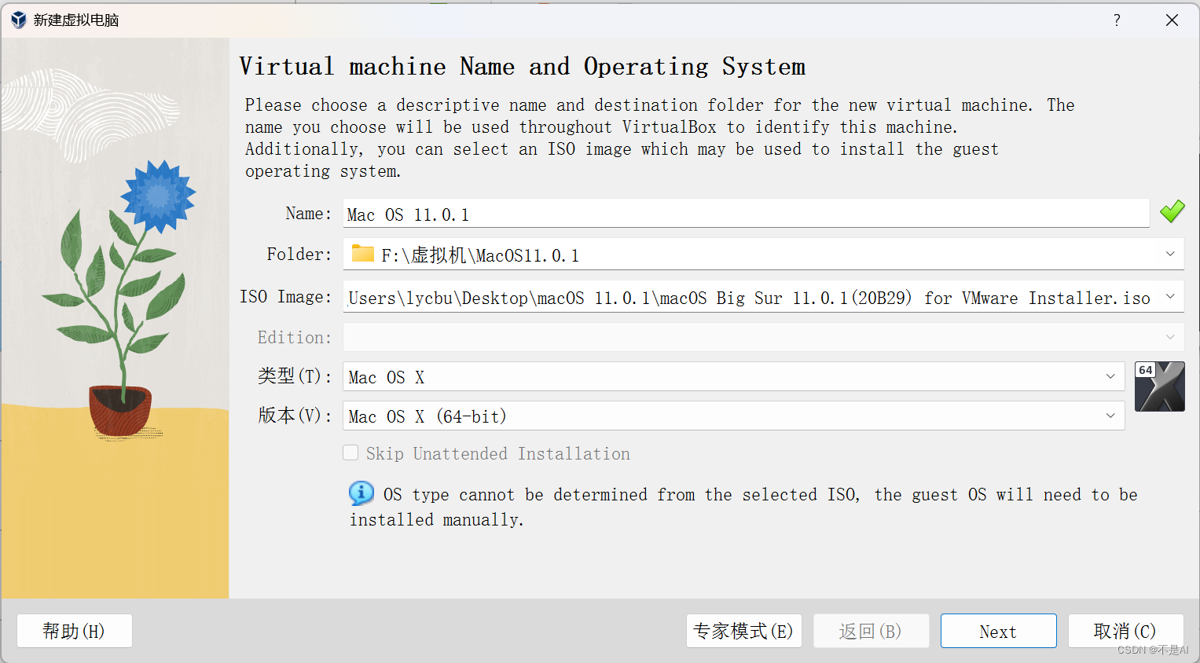Click the Folder path F:\虚拟机\MacOS11.0.1

click(480, 255)
